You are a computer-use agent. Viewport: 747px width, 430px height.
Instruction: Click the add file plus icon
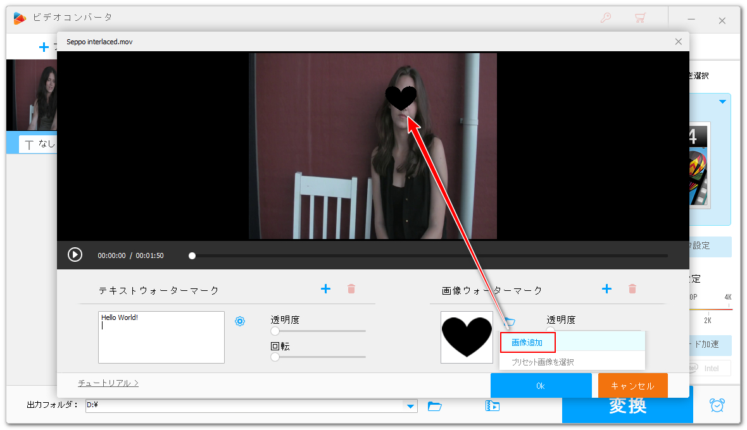[44, 47]
